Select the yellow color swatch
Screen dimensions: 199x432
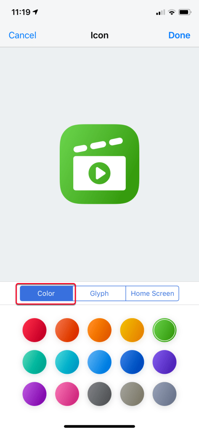[132, 330]
